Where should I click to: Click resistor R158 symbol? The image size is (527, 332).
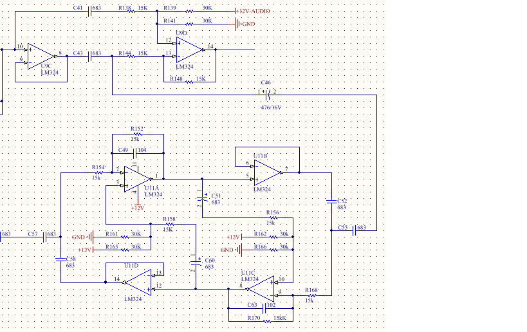coord(171,224)
